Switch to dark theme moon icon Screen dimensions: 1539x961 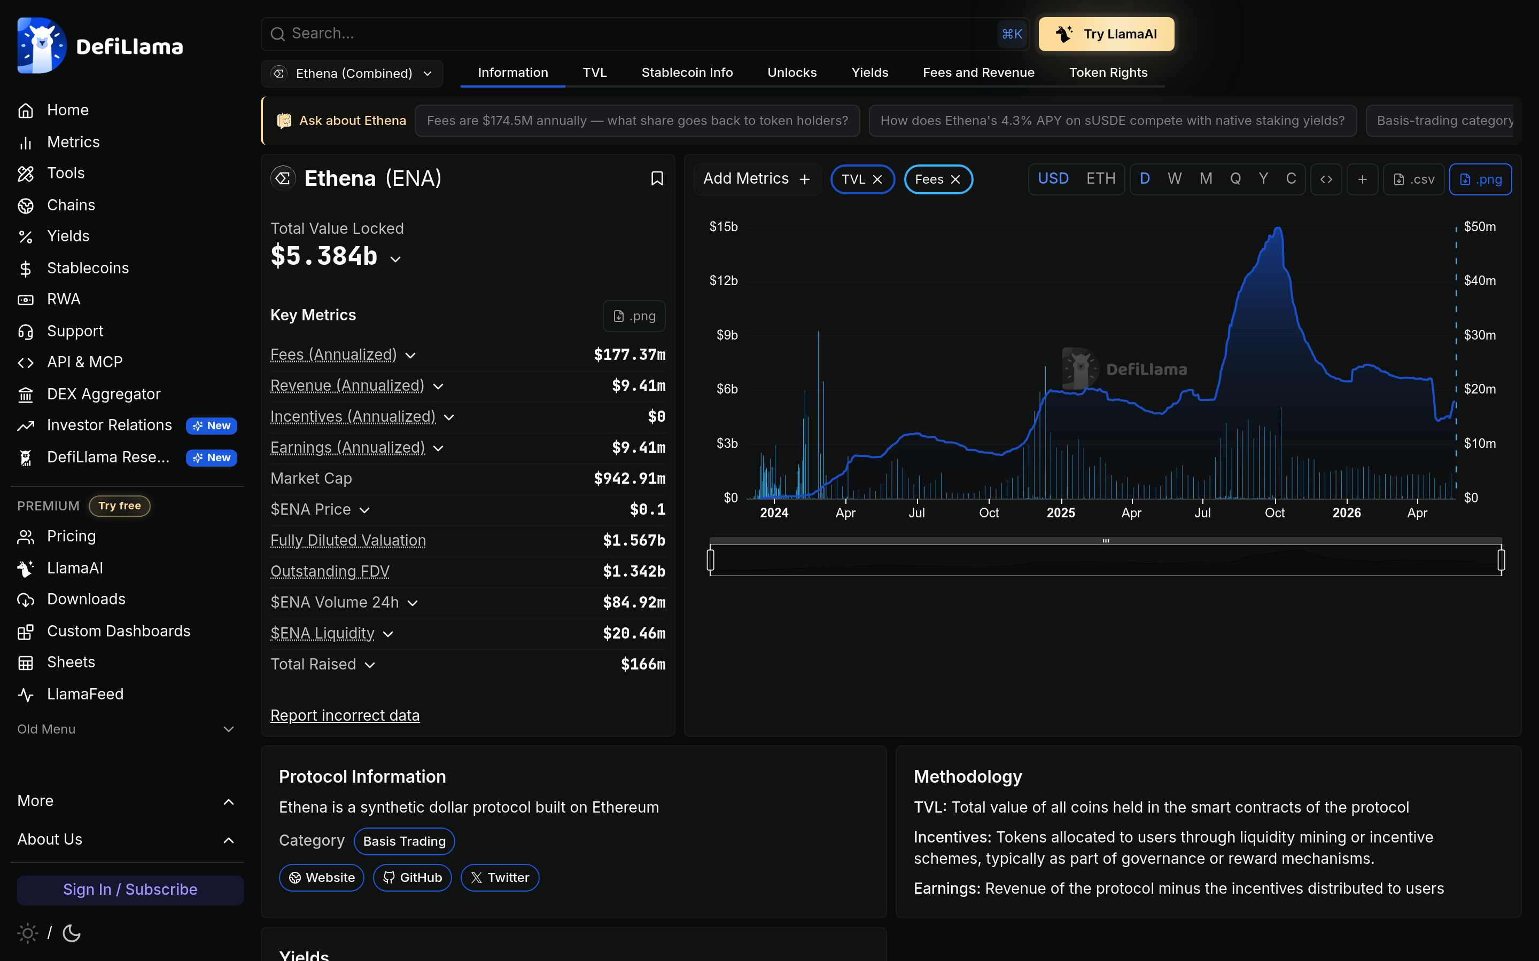coord(72,933)
